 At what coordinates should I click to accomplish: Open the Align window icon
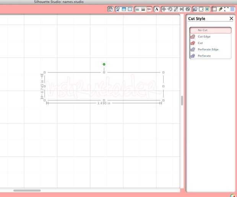point(182,9)
